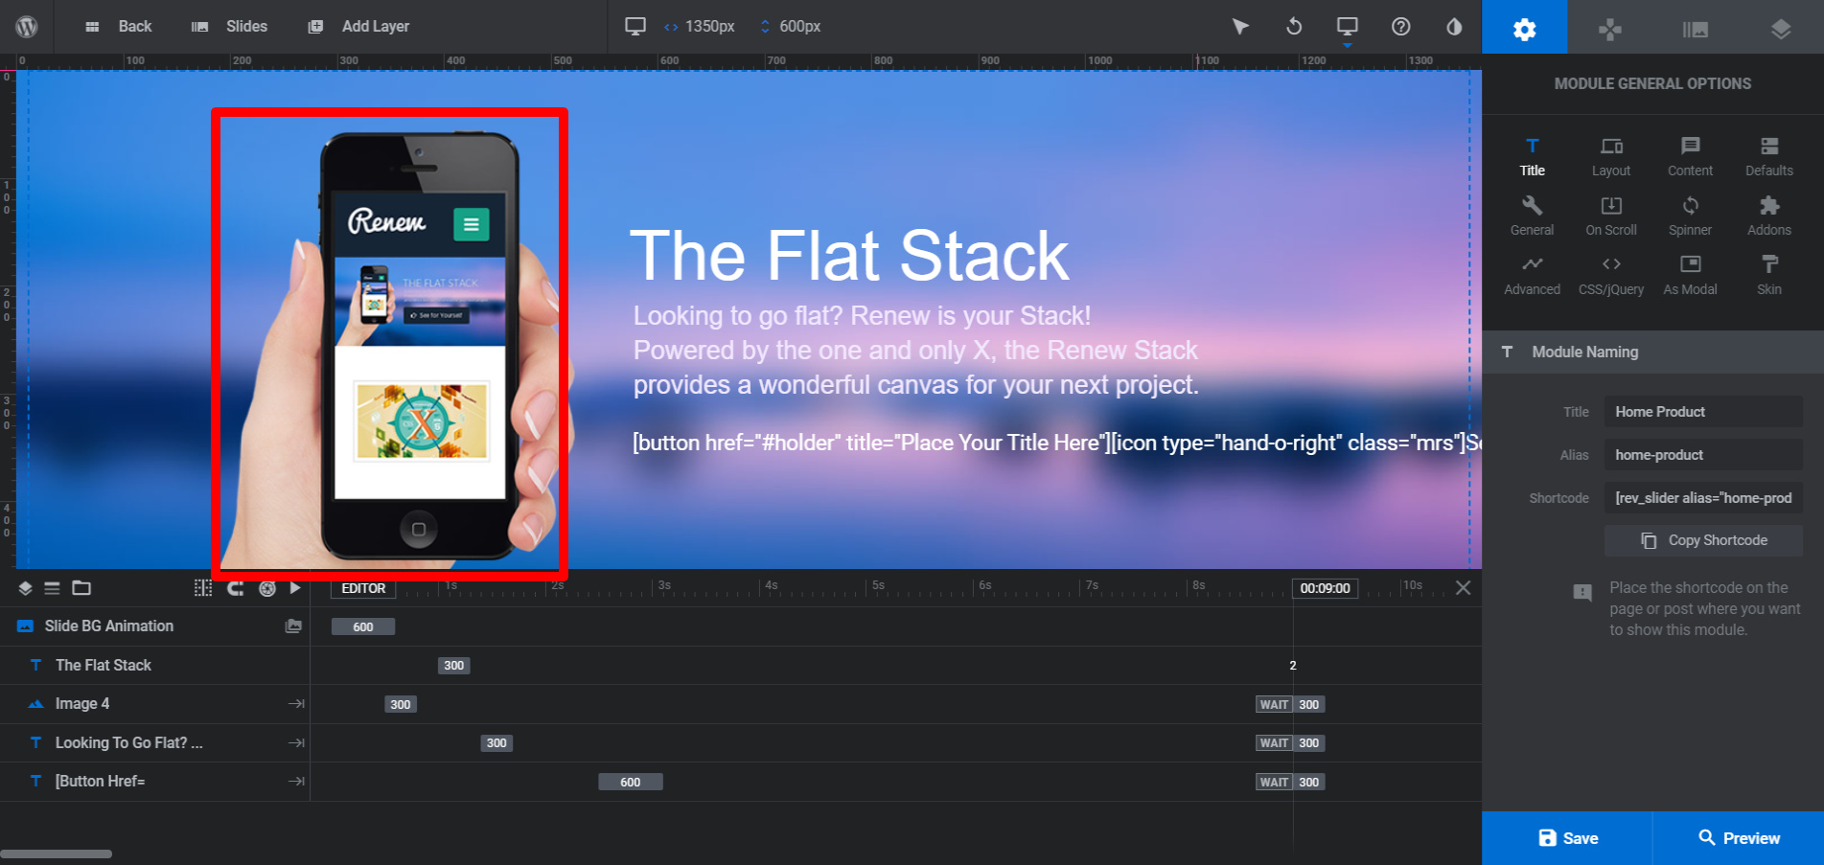Select the pointer selection tool in top toolbar

pos(1240,27)
